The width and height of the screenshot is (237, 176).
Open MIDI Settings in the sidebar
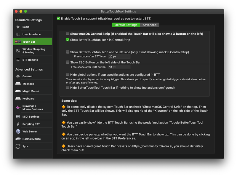[18, 116]
